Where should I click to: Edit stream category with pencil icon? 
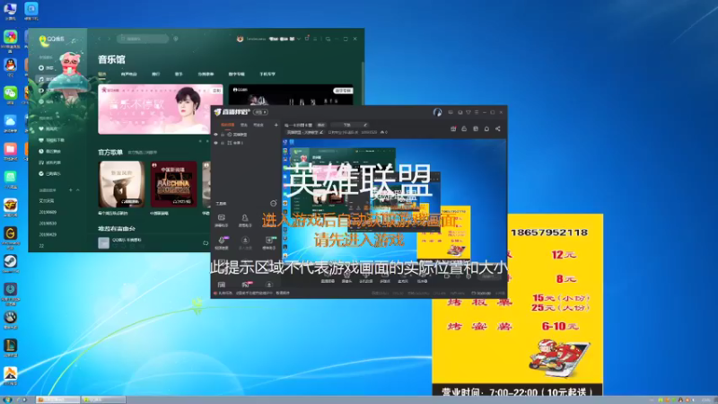click(321, 132)
